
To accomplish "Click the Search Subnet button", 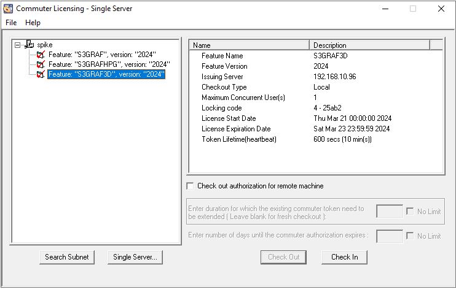I will click(67, 257).
